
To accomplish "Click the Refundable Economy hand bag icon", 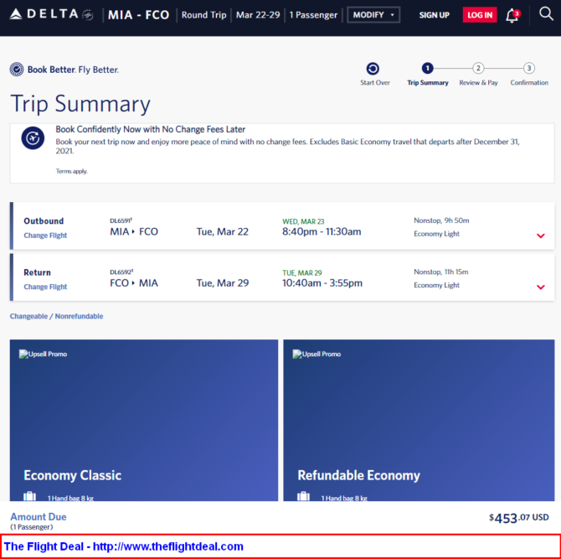I will pos(304,497).
